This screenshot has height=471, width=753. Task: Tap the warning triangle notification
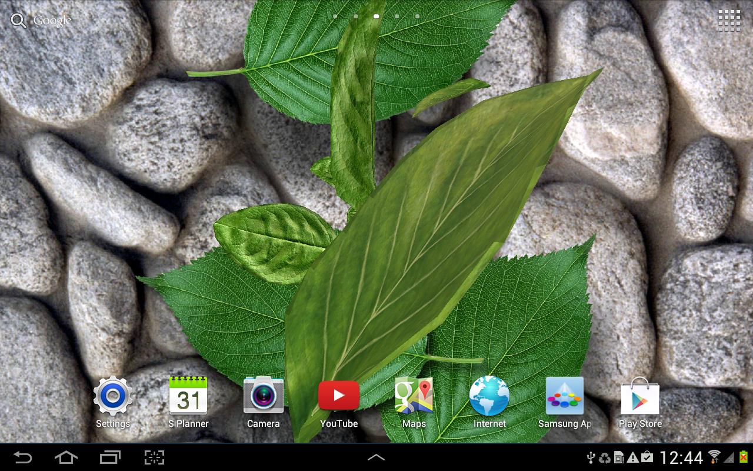(633, 457)
